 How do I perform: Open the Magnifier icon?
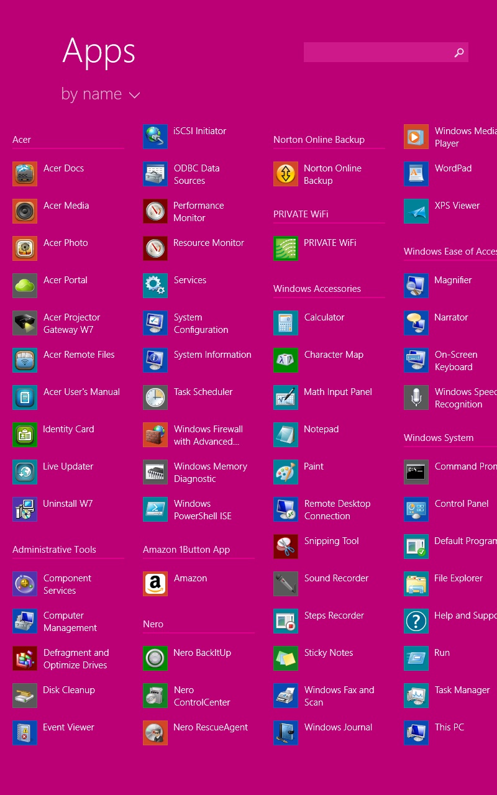click(416, 286)
